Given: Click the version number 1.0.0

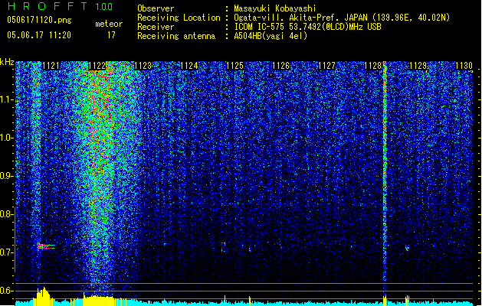Looking at the screenshot, I should tap(104, 7).
